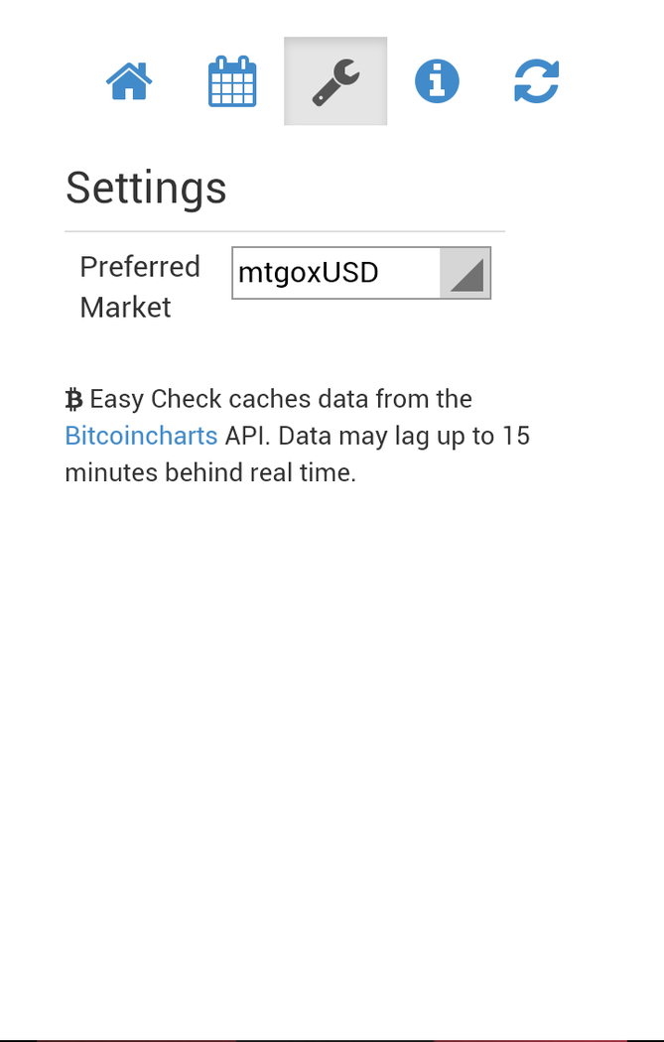The height and width of the screenshot is (1042, 664).
Task: Refresh data with the sync arrows icon
Action: point(537,81)
